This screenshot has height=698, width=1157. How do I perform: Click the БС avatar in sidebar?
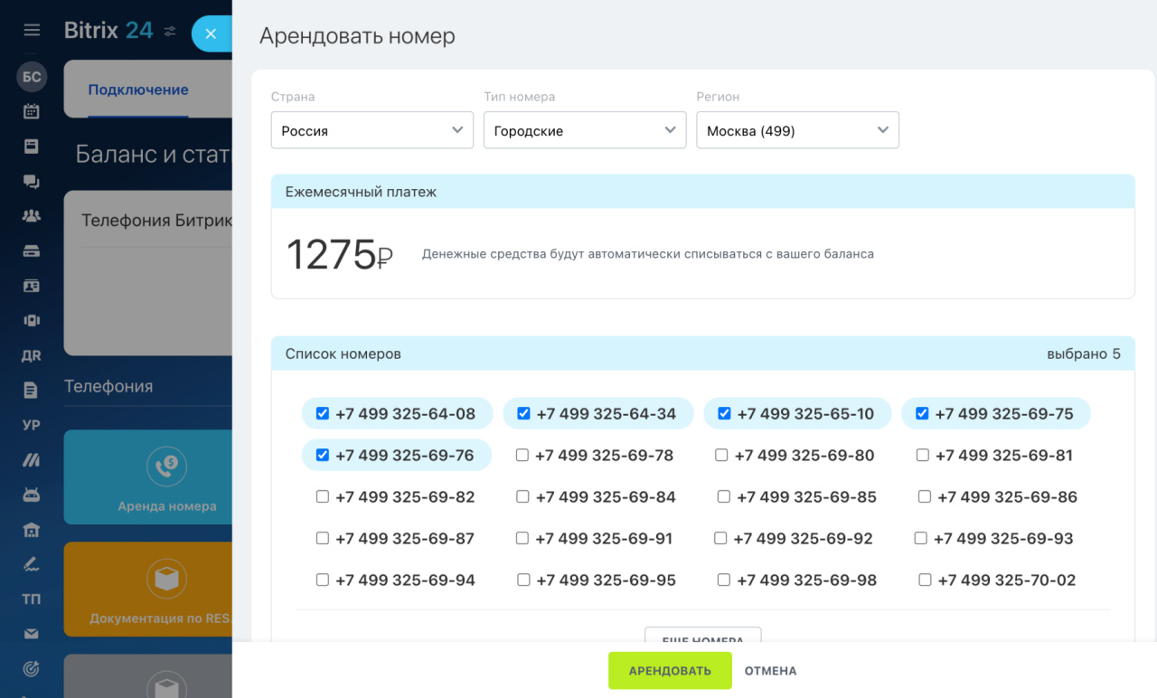[32, 77]
